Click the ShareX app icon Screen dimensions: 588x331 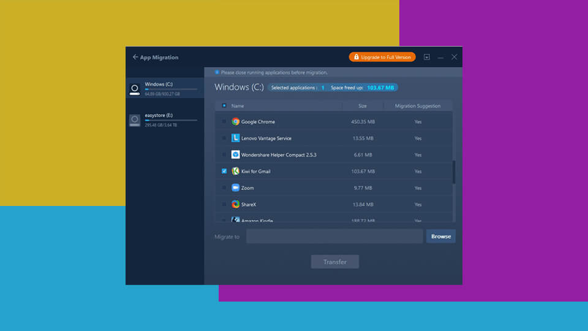click(x=235, y=204)
